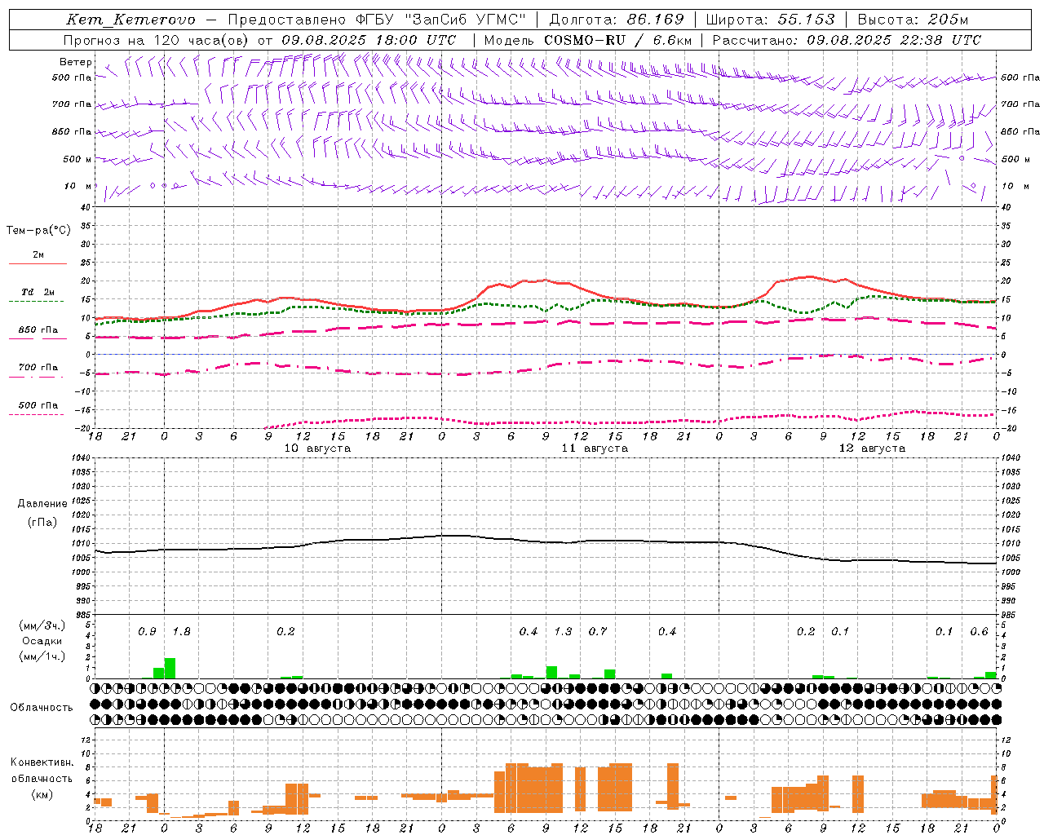The height and width of the screenshot is (835, 1044).
Task: Click the '(гПа)' pressure unit label
Action: [42, 522]
